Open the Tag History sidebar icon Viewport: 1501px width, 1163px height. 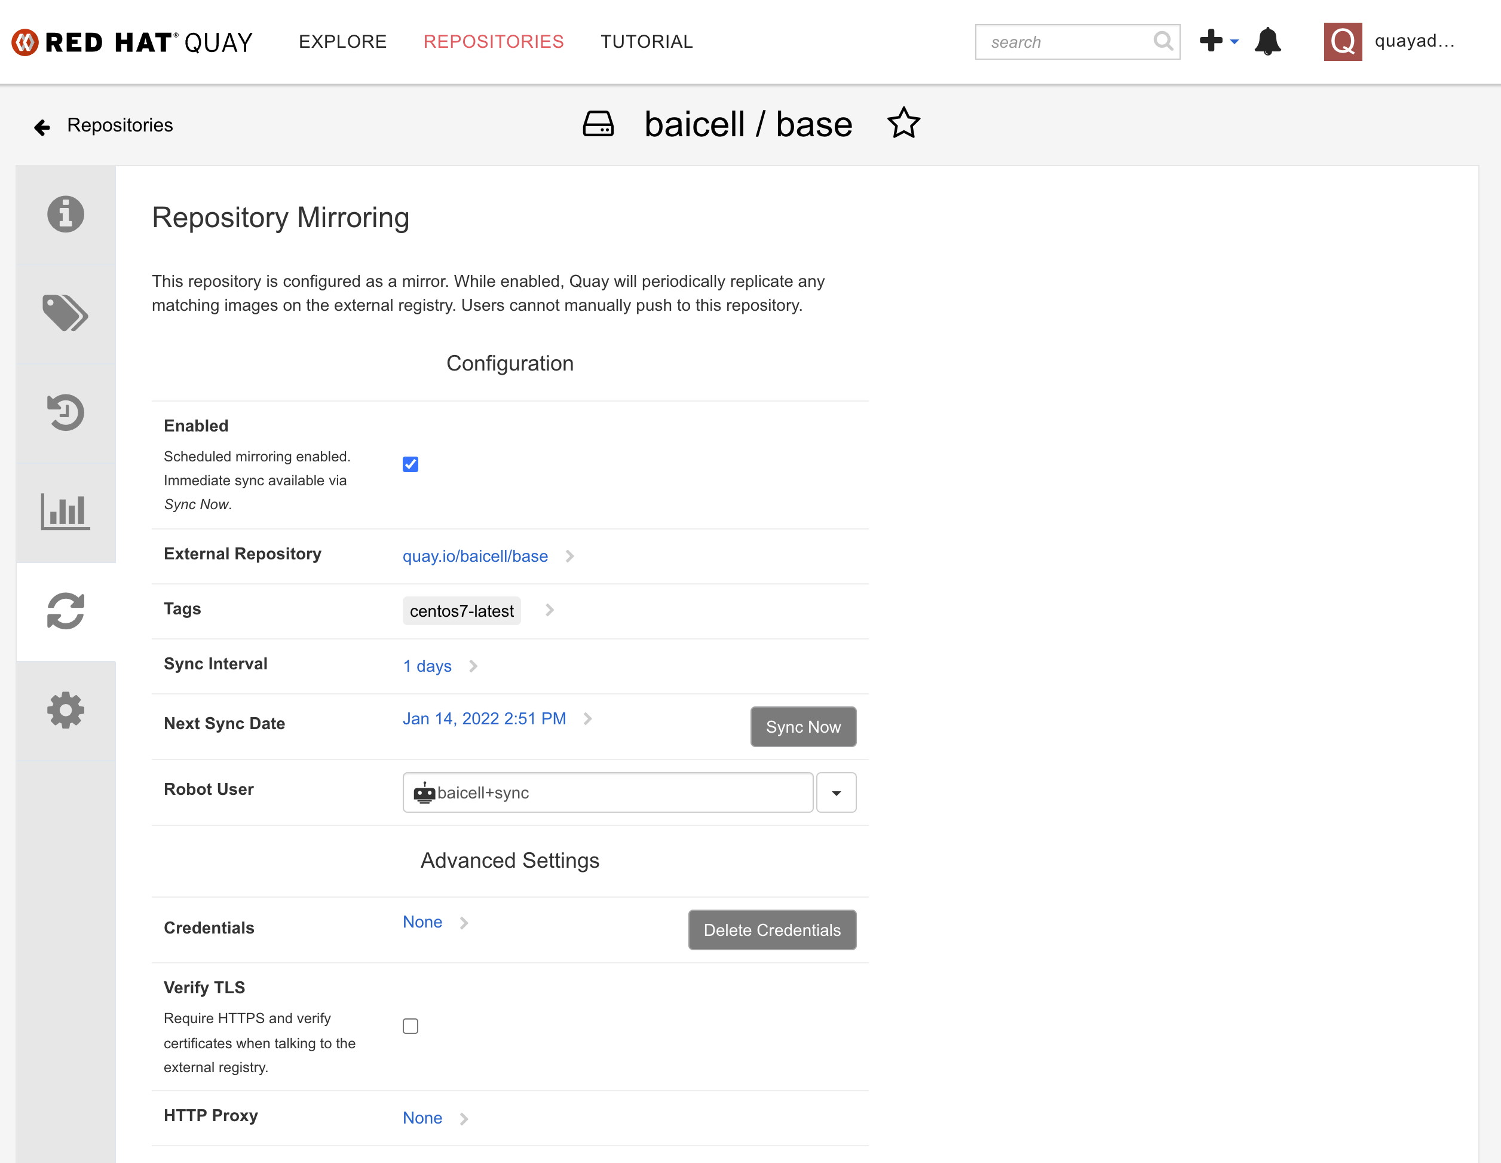tap(65, 412)
